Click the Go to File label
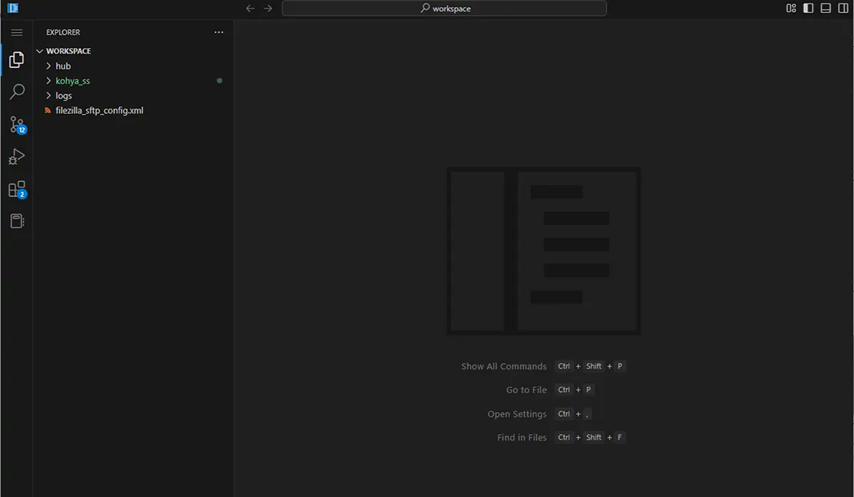This screenshot has width=854, height=497. pos(527,389)
